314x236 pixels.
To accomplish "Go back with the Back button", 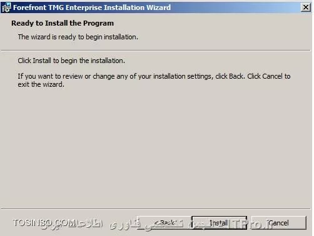I will (165, 223).
